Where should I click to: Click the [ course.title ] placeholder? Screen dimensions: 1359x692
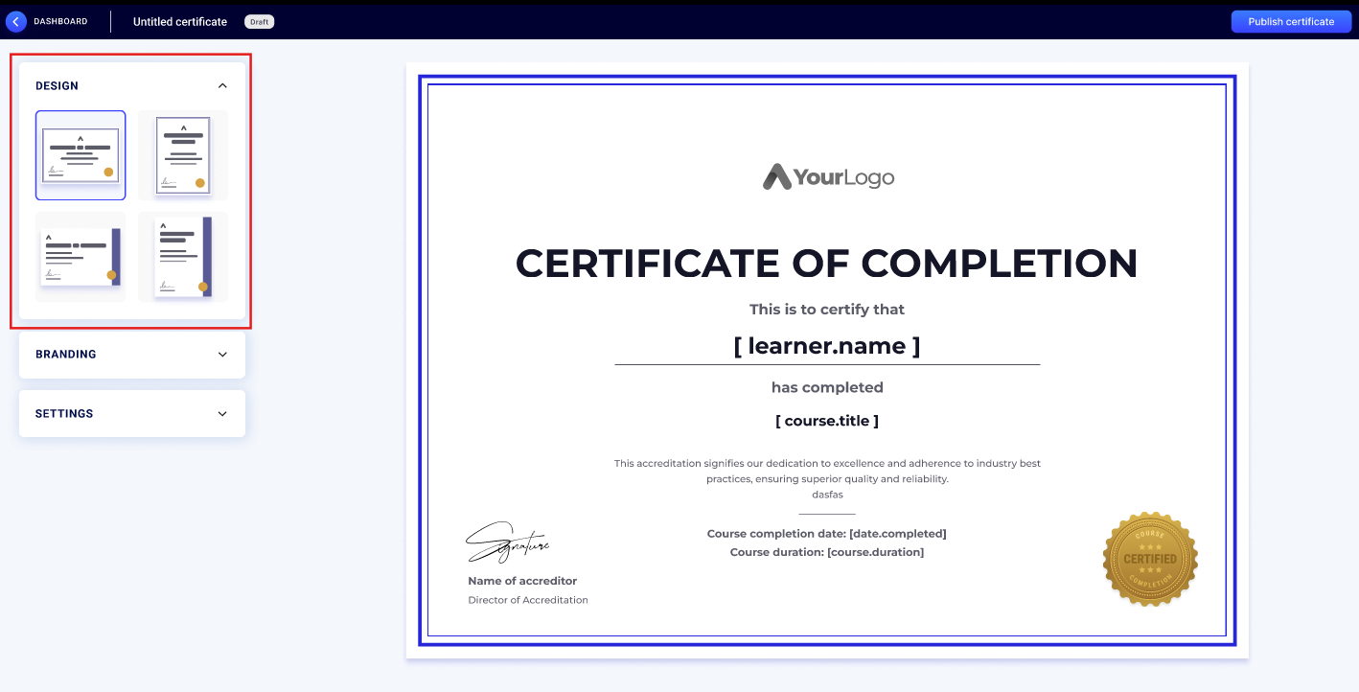coord(826,421)
